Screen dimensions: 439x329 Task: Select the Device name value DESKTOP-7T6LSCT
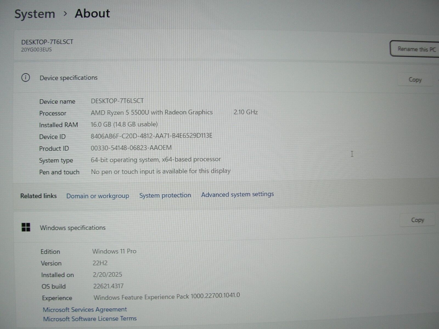point(117,101)
